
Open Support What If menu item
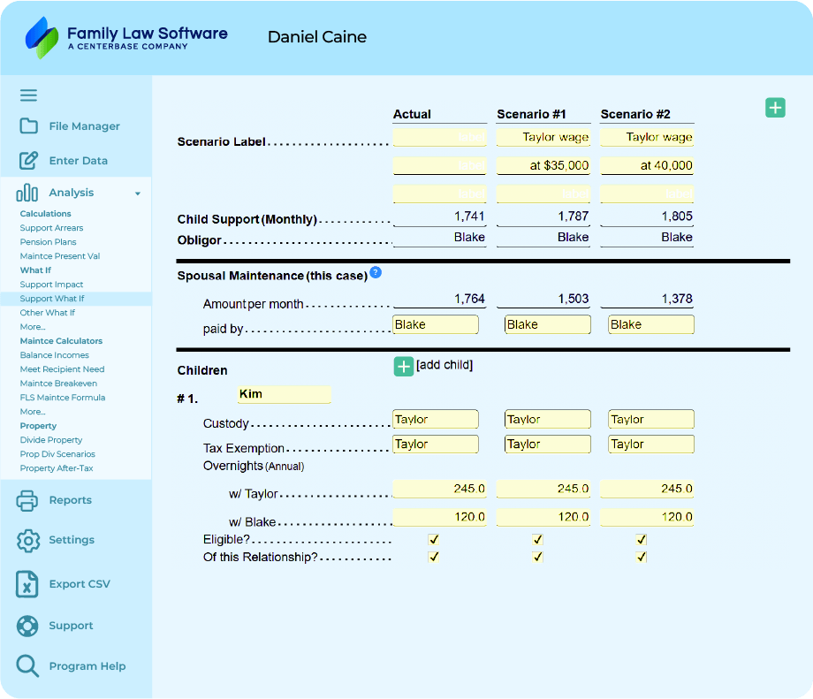52,299
